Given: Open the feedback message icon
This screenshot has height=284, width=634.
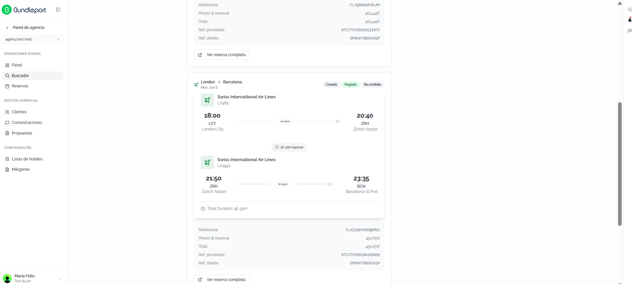Looking at the screenshot, I should click(630, 31).
